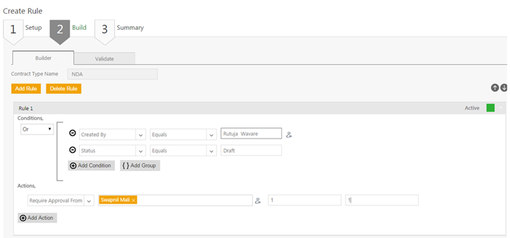Switch to the Validate tab

pos(104,59)
